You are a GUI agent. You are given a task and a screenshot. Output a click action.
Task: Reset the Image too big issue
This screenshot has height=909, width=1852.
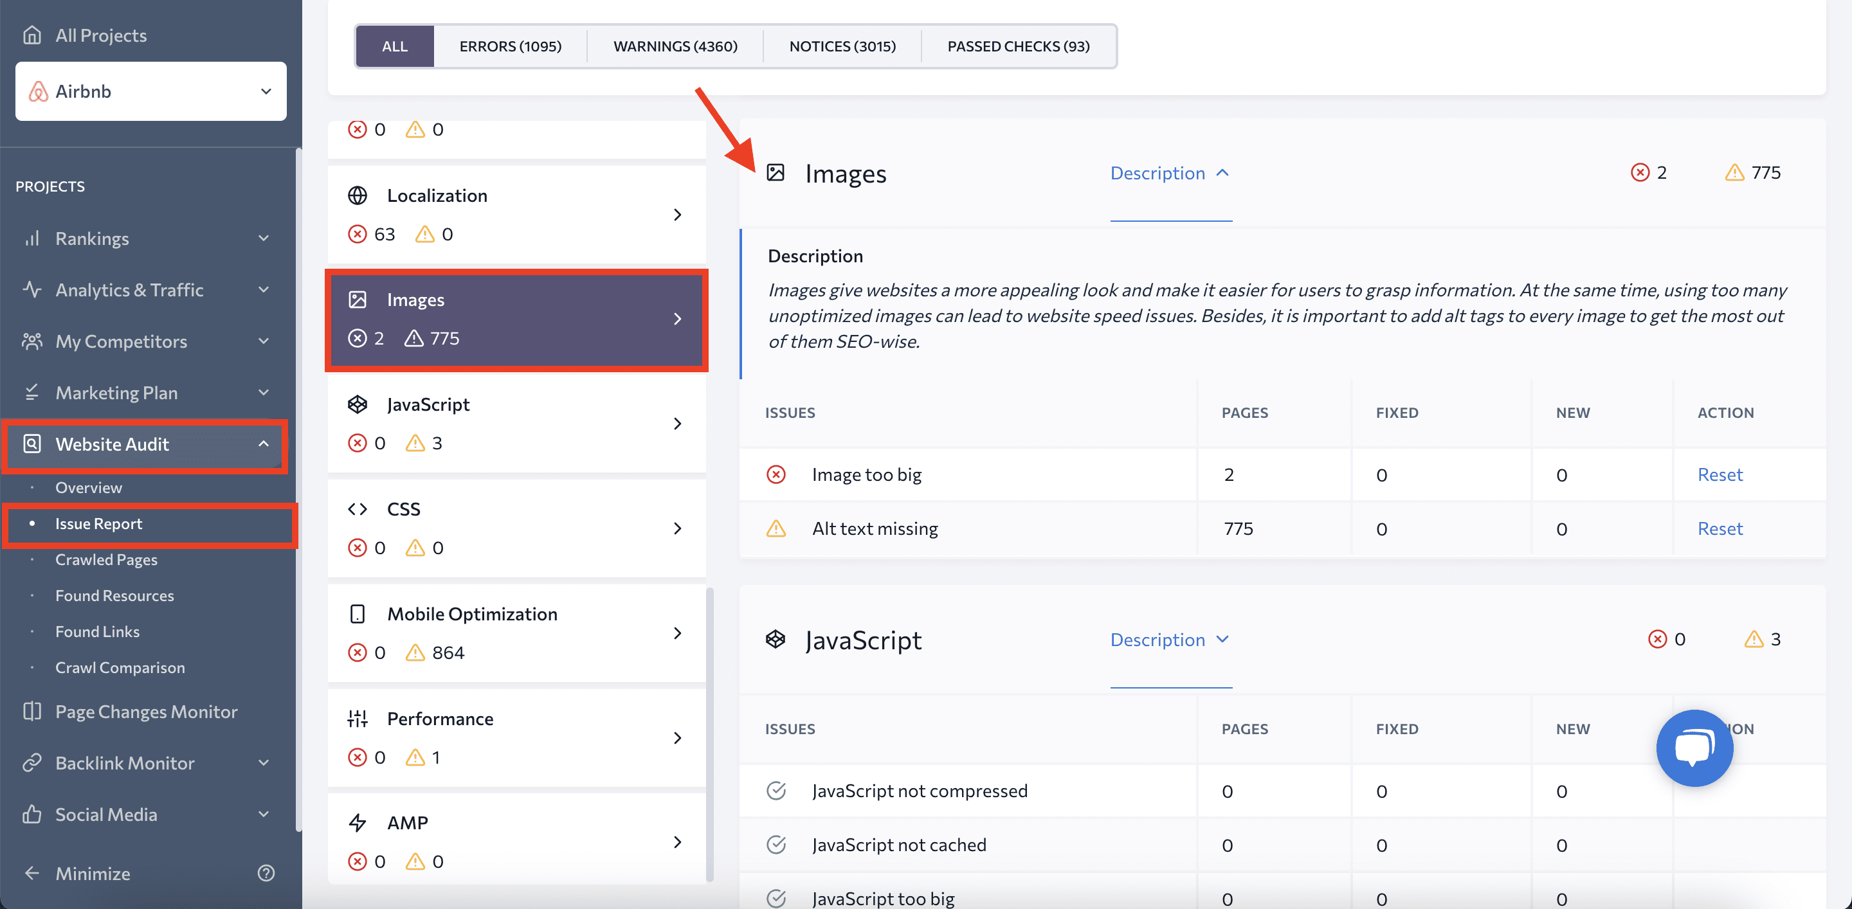(1719, 474)
